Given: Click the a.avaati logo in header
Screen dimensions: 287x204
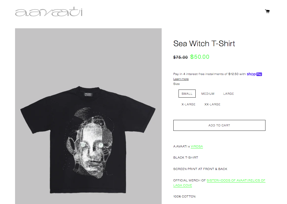Looking at the screenshot, I should [49, 12].
